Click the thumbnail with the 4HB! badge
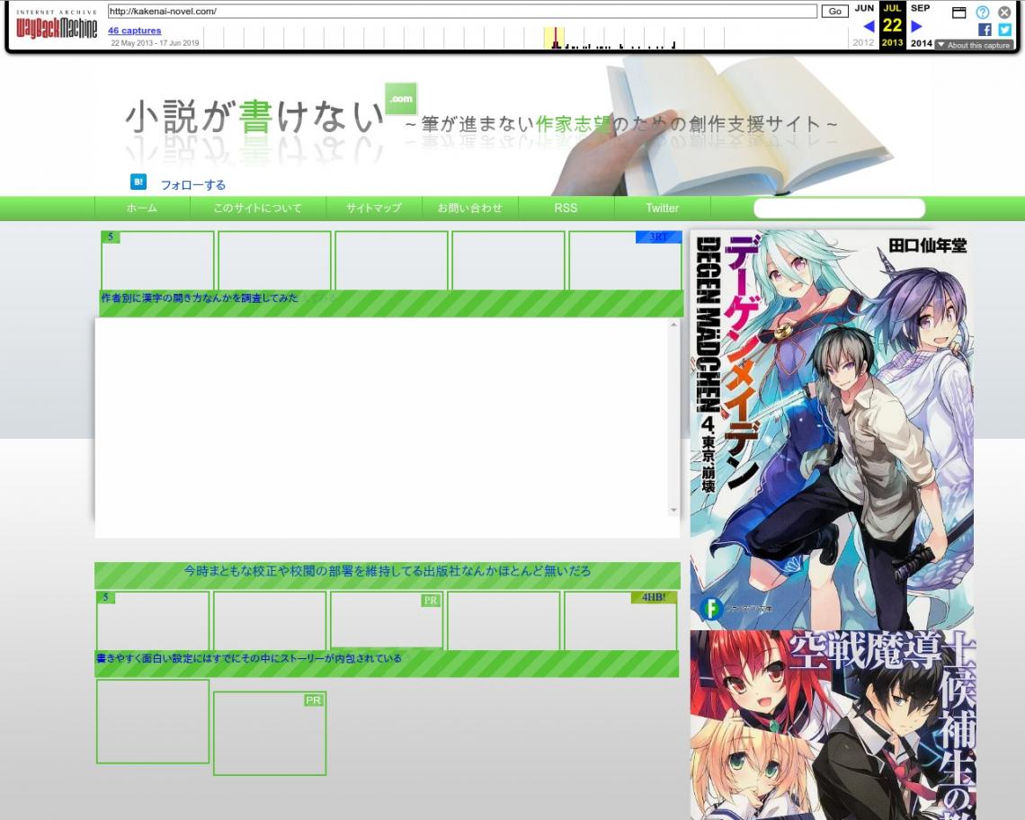The width and height of the screenshot is (1025, 820). pyautogui.click(x=620, y=620)
